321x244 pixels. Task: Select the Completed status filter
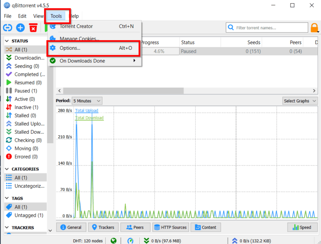pyautogui.click(x=25, y=74)
